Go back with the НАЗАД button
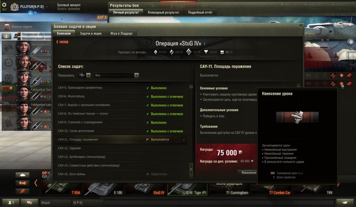The width and height of the screenshot is (356, 207). tap(62, 42)
